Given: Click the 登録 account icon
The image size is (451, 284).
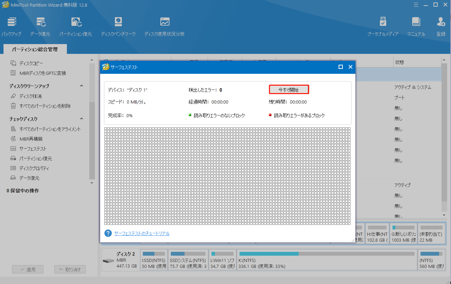Looking at the screenshot, I should (441, 27).
